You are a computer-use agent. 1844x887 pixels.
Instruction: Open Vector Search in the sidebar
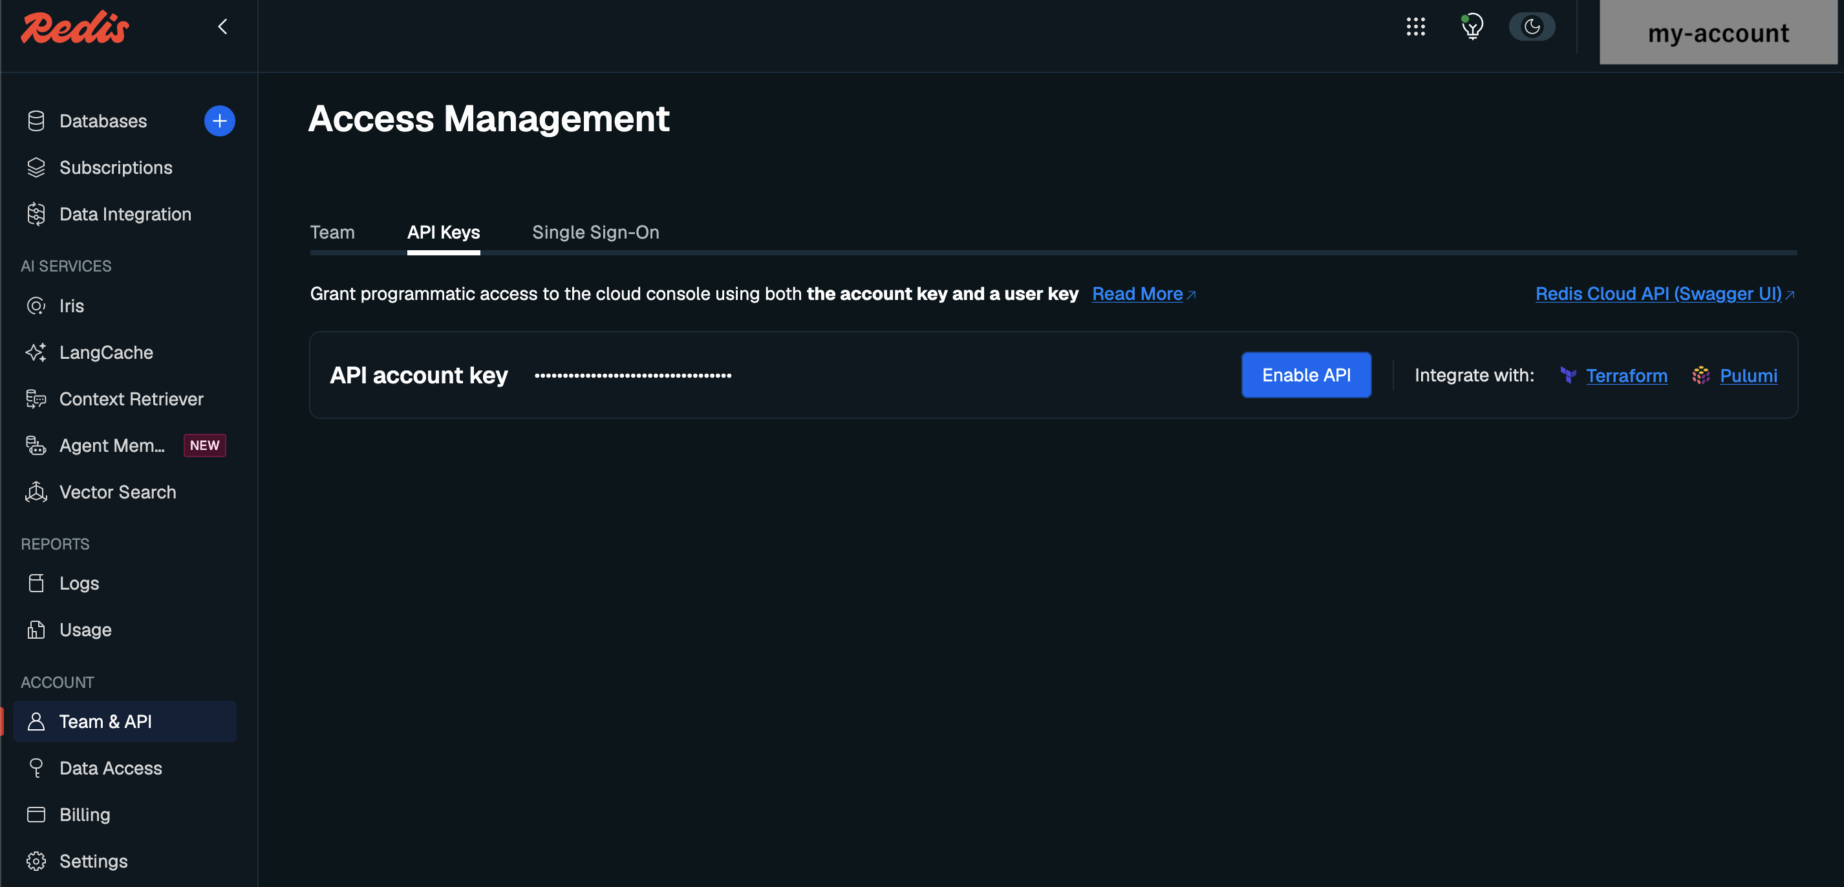click(118, 492)
